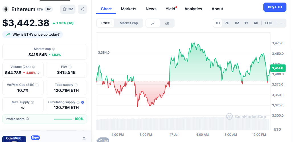Click the Profile score info icon
293x142 pixels.
27,119
